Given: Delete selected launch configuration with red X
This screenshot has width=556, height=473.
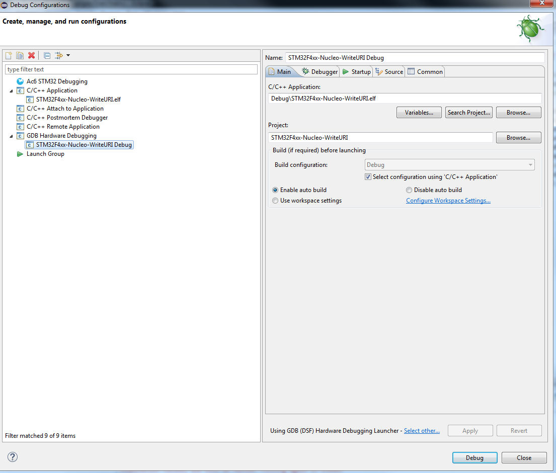Looking at the screenshot, I should pyautogui.click(x=32, y=56).
